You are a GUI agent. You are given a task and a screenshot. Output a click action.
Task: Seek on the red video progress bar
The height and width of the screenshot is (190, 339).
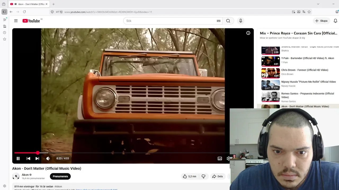(x=26, y=153)
